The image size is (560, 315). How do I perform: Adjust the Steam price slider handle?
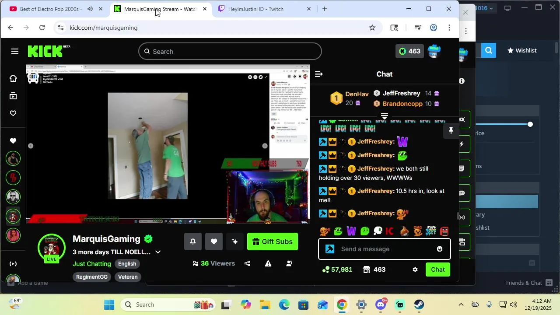pos(530,124)
